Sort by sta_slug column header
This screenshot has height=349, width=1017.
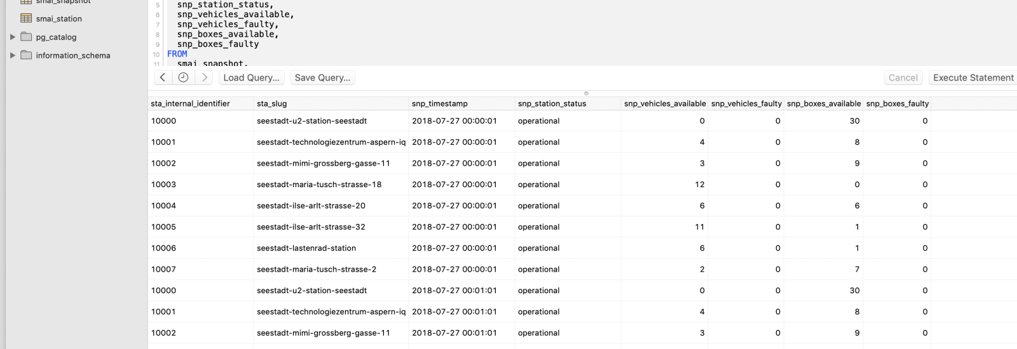(x=331, y=103)
